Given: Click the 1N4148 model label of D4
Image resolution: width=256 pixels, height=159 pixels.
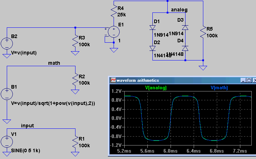Looking at the screenshot, I should point(175,54).
